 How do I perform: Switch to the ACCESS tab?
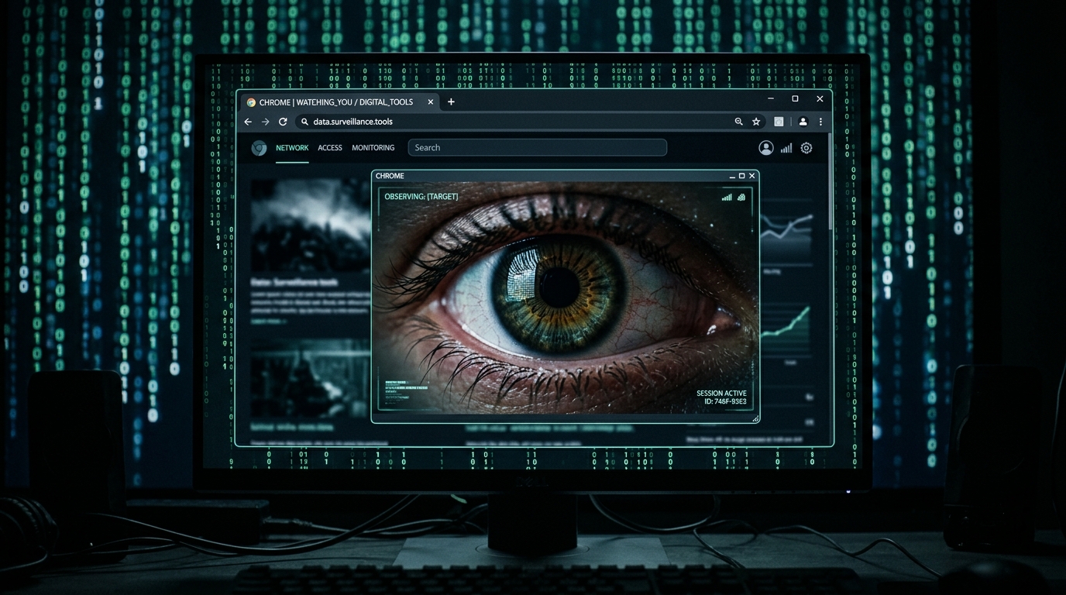(x=329, y=148)
